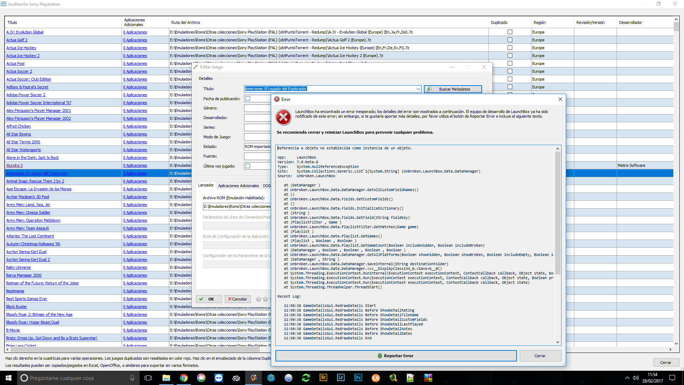Click the small error icon in Error title bar
Screen dimensions: 684x385
tap(277, 99)
